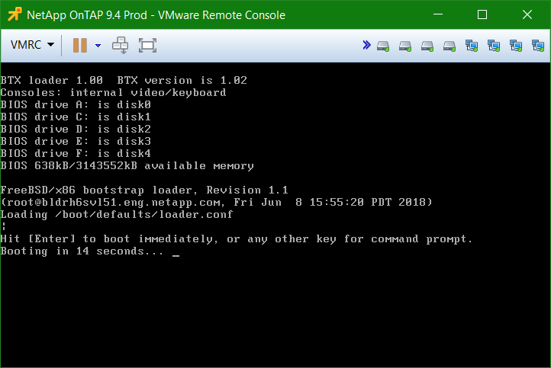This screenshot has height=368, width=551.
Task: Click the 'FreeBSD/x86 bootstrap loader' line
Action: pyautogui.click(x=144, y=190)
